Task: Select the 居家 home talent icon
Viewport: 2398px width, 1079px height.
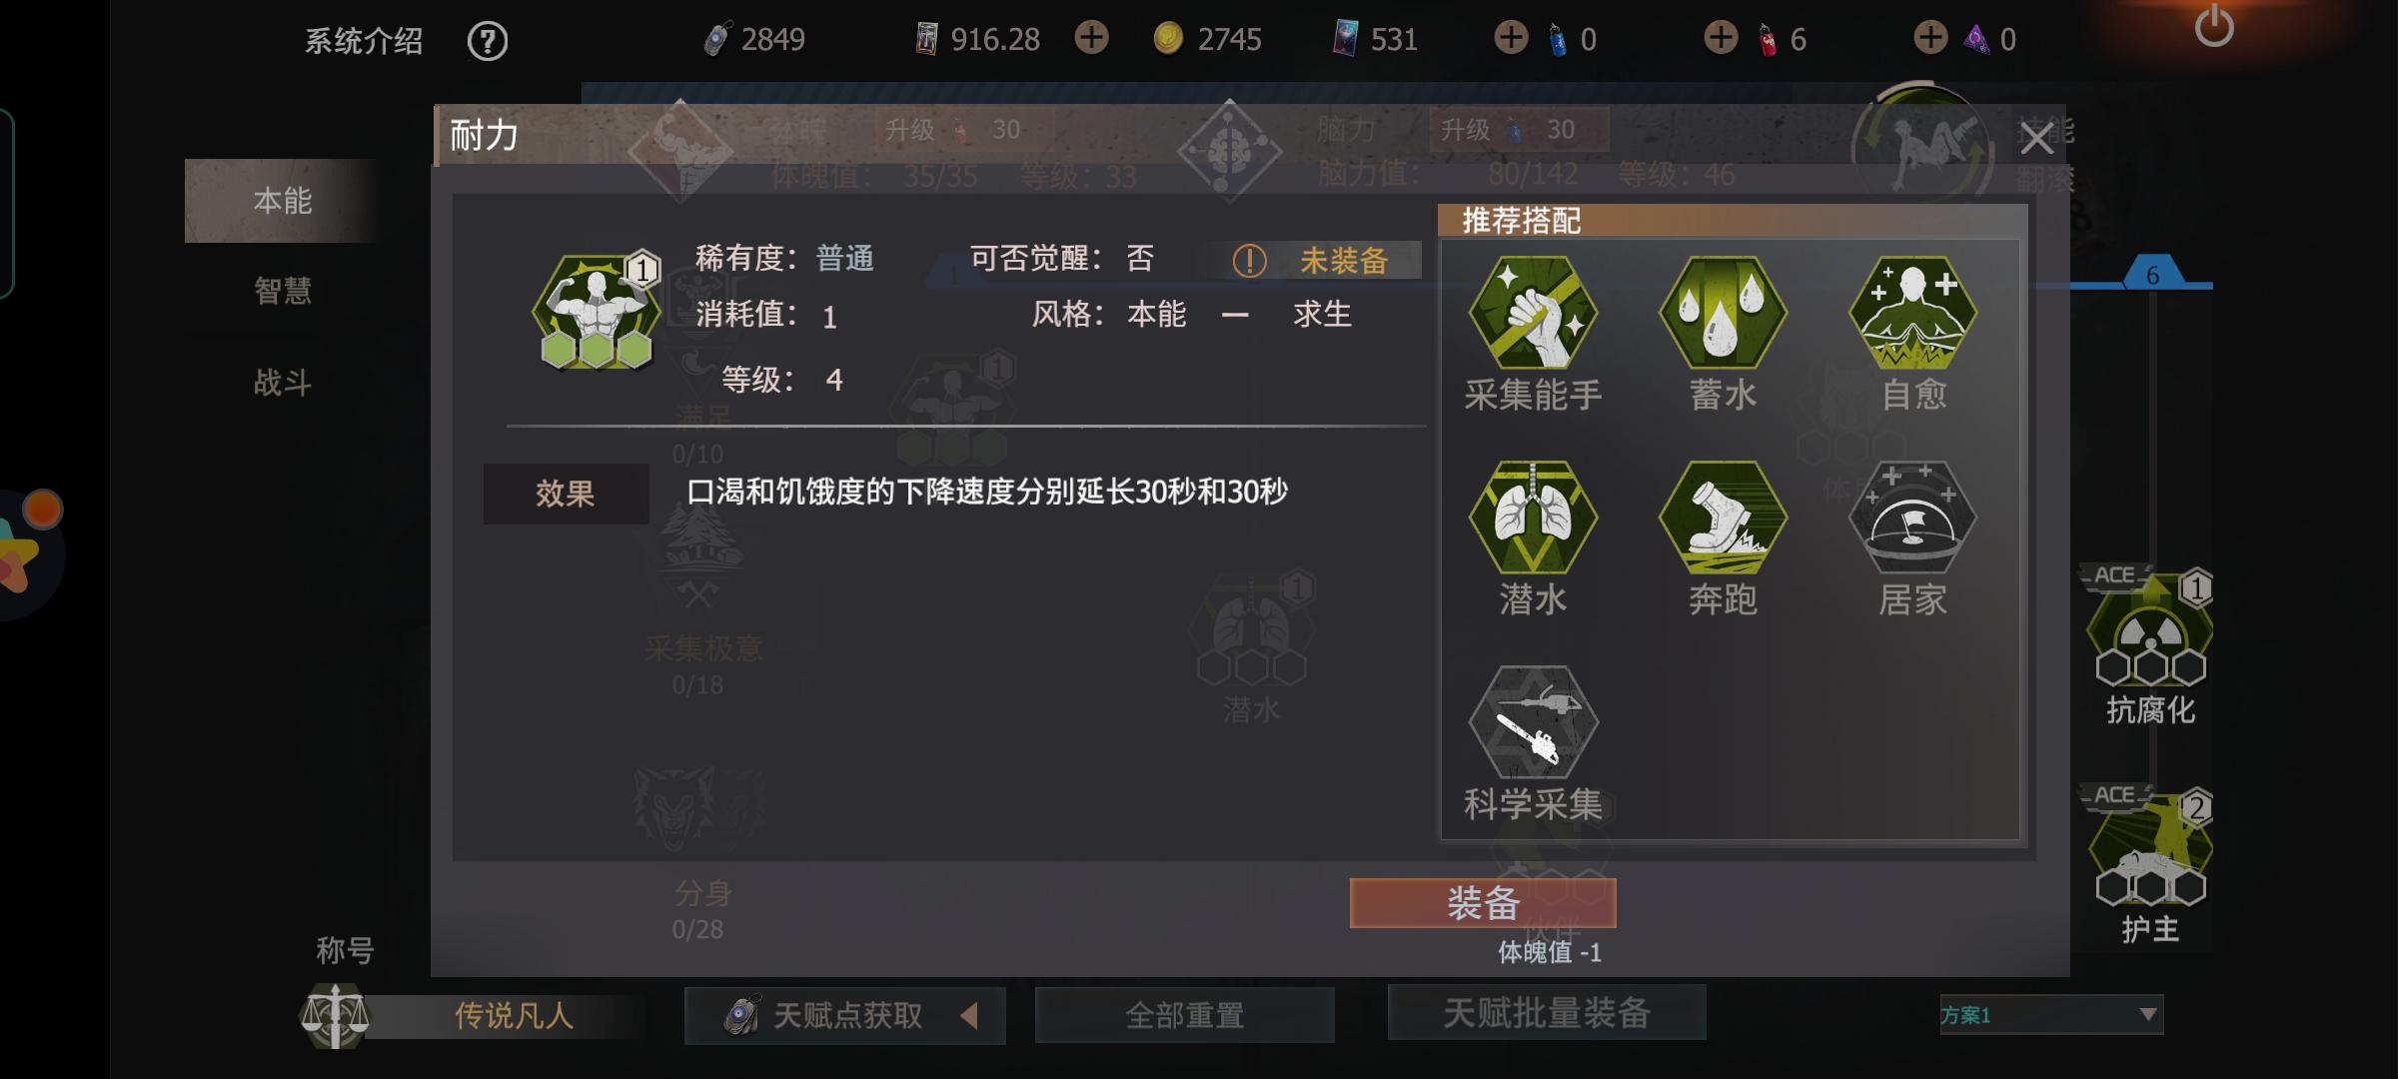Action: pyautogui.click(x=1912, y=518)
